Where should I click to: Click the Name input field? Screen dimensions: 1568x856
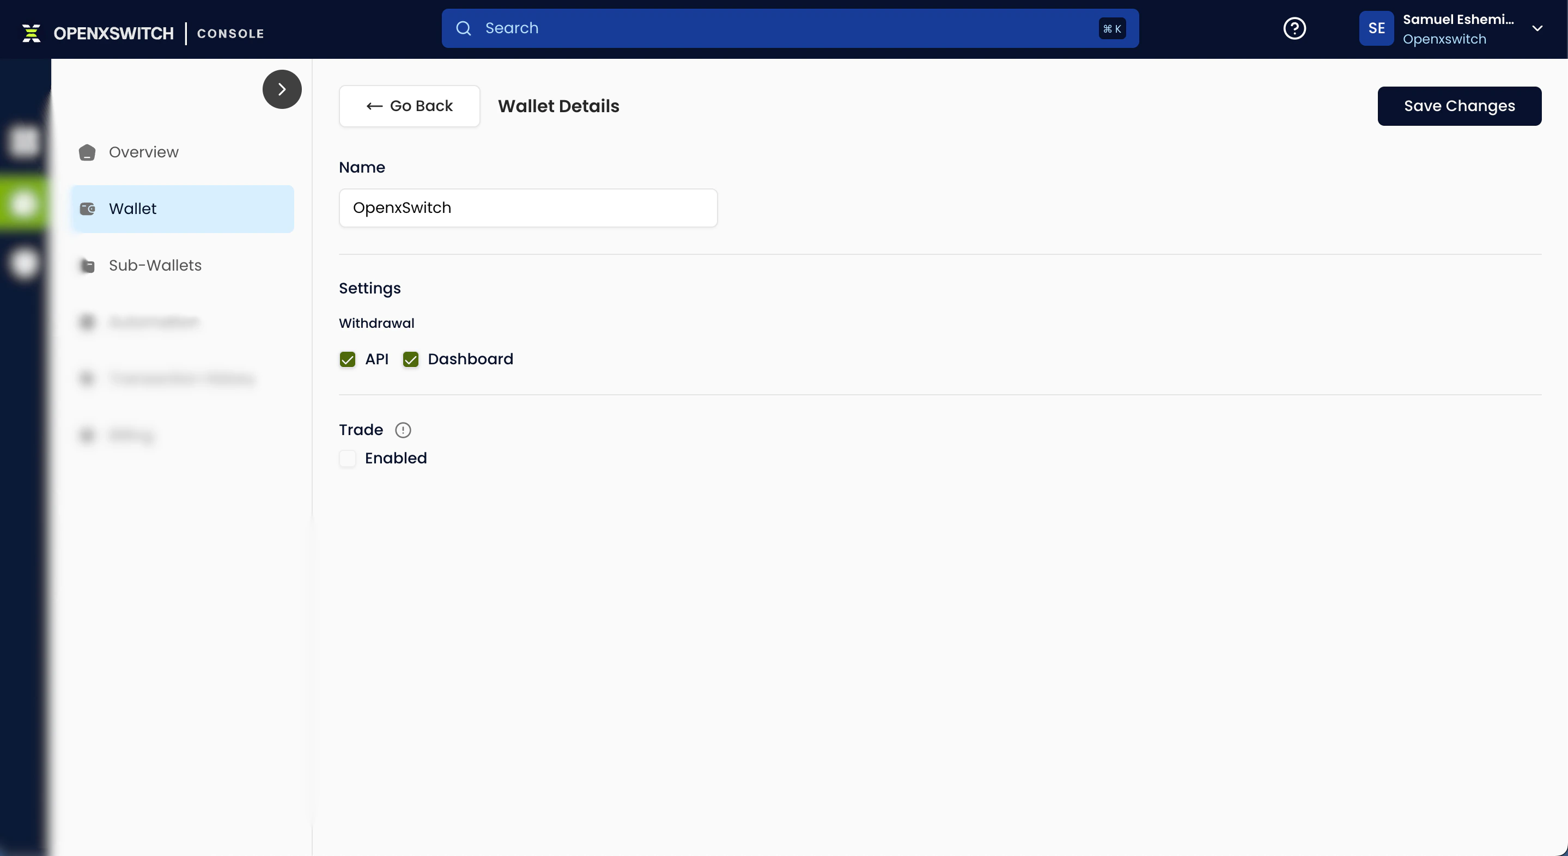point(528,208)
